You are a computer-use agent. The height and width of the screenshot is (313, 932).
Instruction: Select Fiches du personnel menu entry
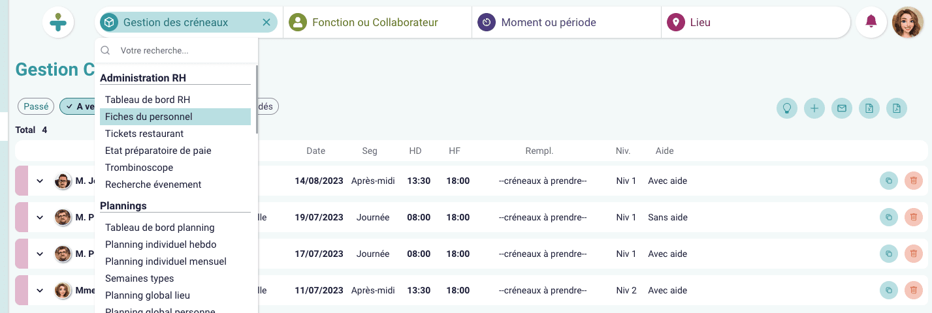pyautogui.click(x=175, y=117)
